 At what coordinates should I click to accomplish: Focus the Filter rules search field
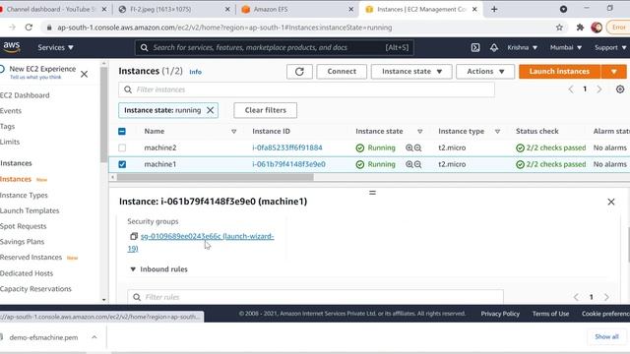click(315, 297)
